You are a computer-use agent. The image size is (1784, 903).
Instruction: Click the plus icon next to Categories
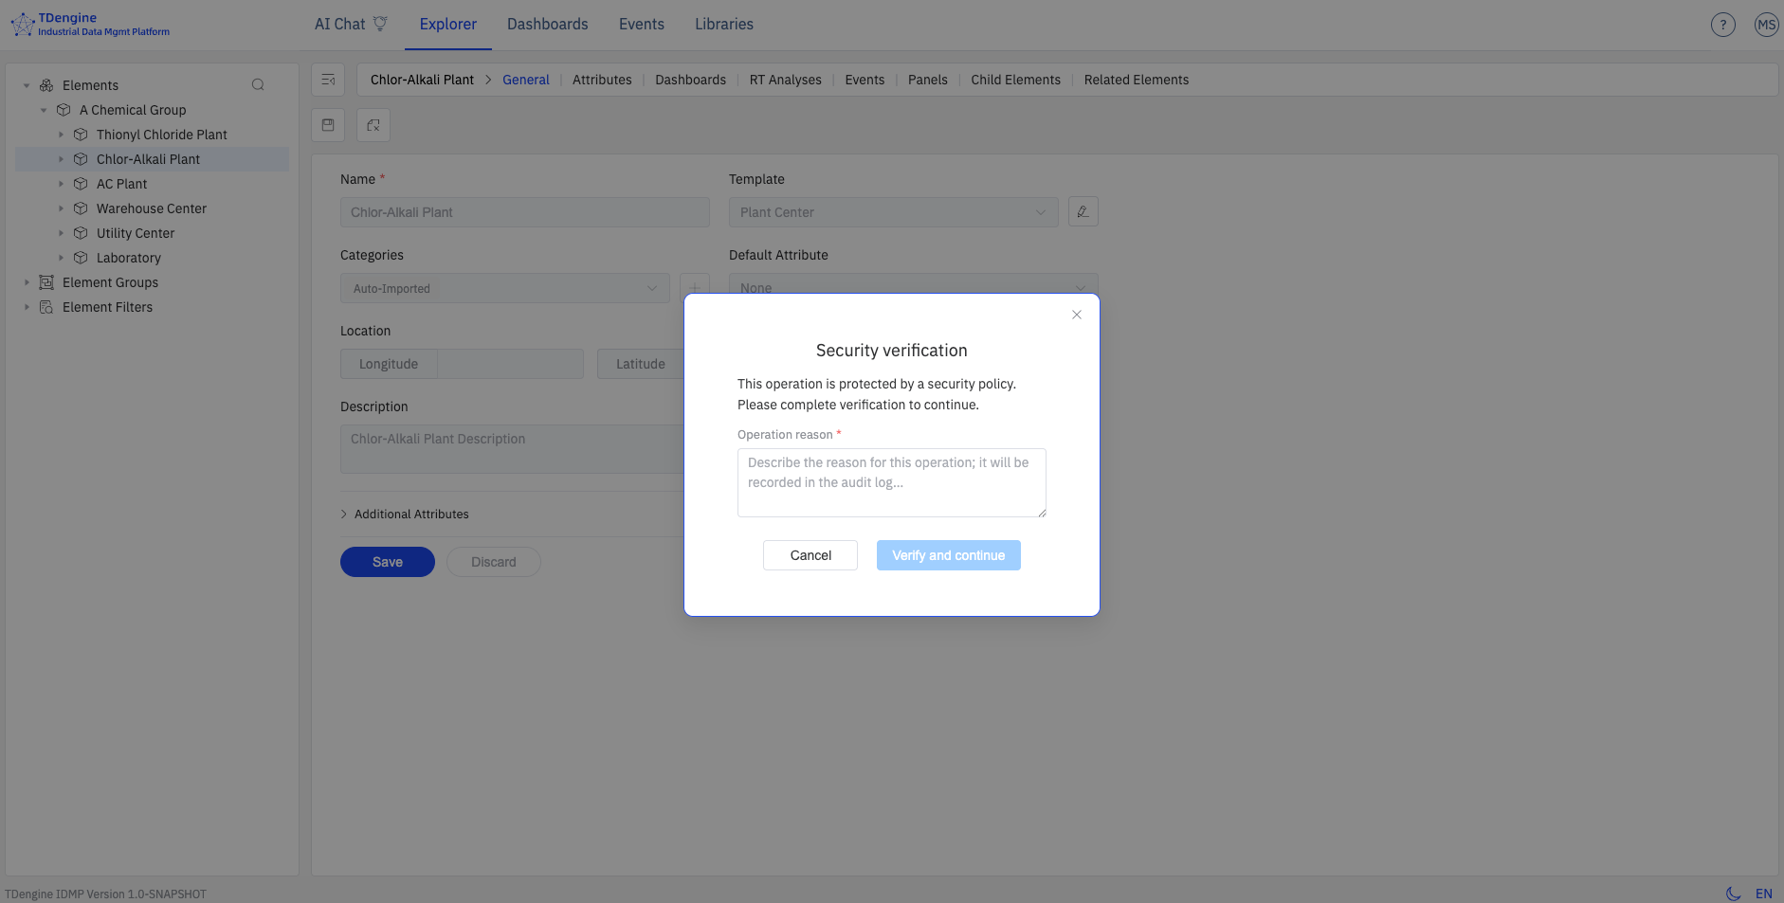pos(695,288)
